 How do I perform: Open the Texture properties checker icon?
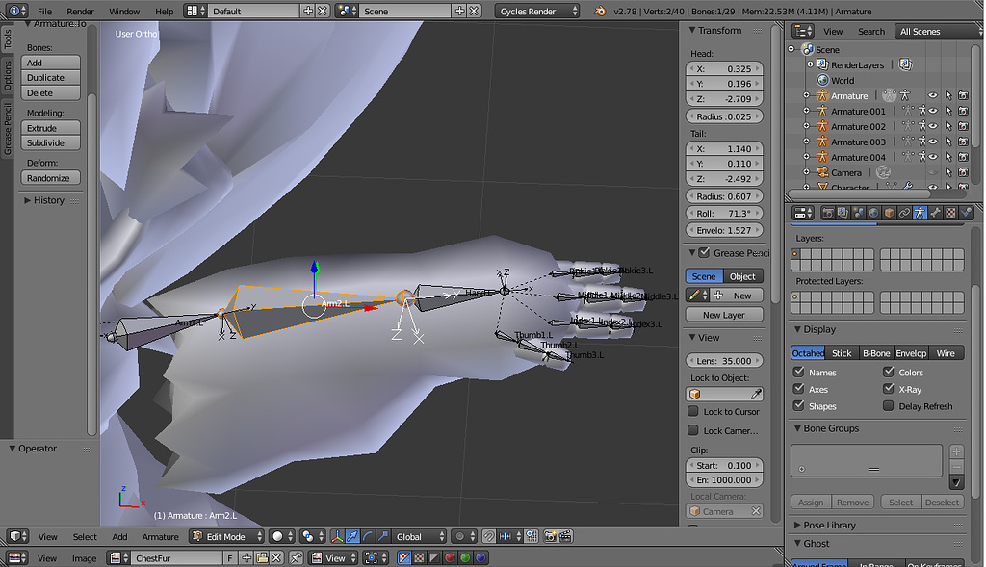[x=950, y=213]
